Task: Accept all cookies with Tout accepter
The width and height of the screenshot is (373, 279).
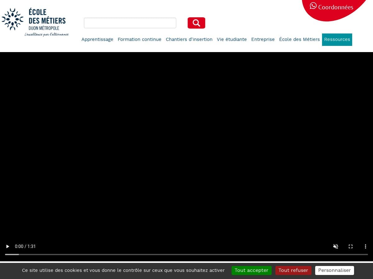Action: (251, 270)
